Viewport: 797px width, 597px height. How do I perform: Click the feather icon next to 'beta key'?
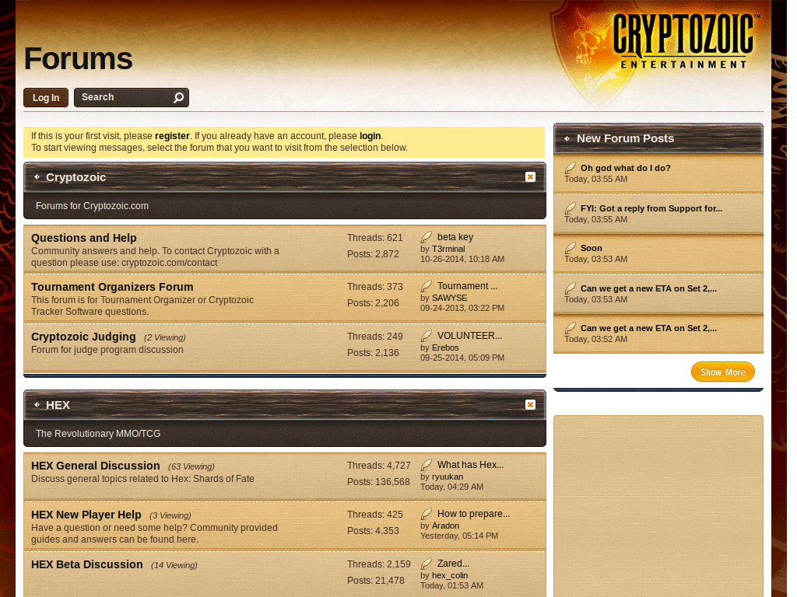coord(427,237)
